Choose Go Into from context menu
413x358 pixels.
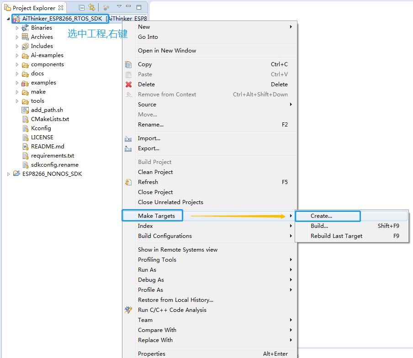(210, 37)
